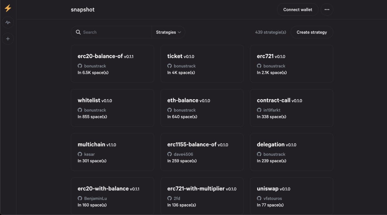Viewport: 387px width, 215px height.
Task: Click the Snapshot lightning bolt logo
Action: click(x=8, y=8)
